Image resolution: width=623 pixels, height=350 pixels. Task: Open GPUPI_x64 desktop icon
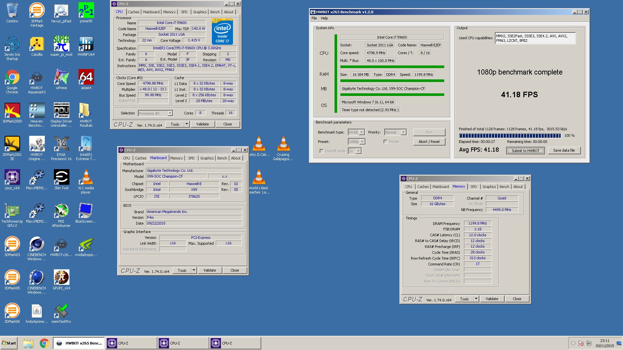[x=61, y=280]
